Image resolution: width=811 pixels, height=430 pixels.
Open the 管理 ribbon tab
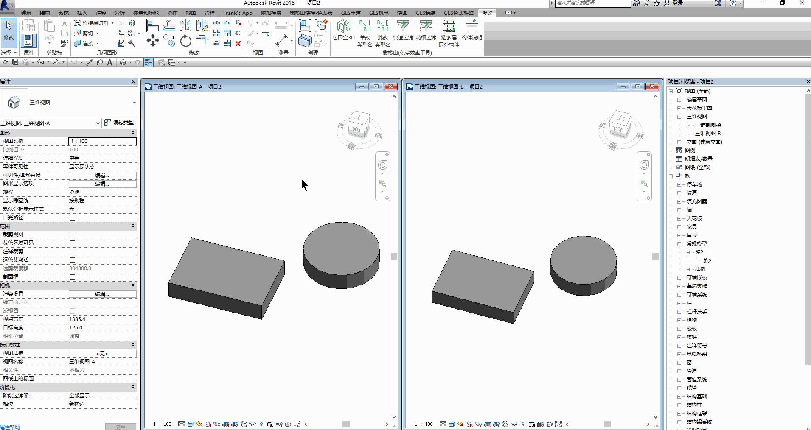point(210,13)
